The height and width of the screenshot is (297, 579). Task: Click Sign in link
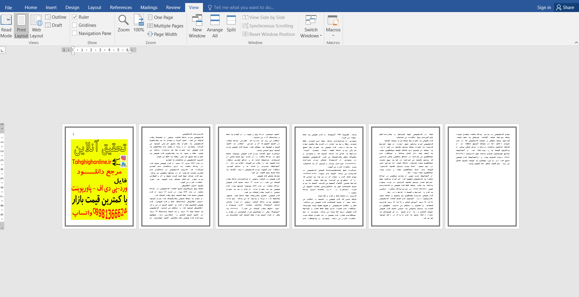pos(544,7)
